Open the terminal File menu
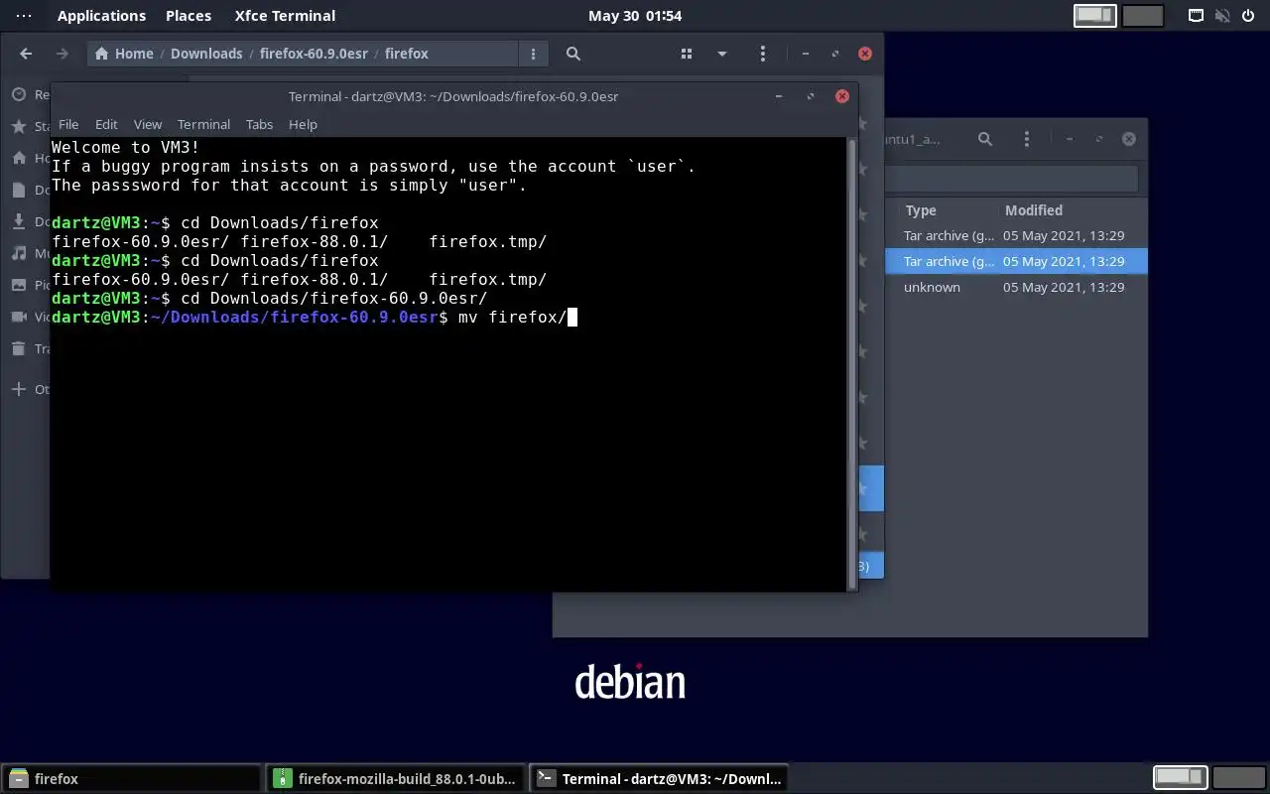This screenshot has width=1270, height=794. coord(68,124)
